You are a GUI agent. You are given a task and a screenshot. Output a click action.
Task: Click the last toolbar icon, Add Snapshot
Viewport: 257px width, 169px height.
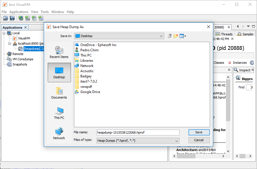41,18
